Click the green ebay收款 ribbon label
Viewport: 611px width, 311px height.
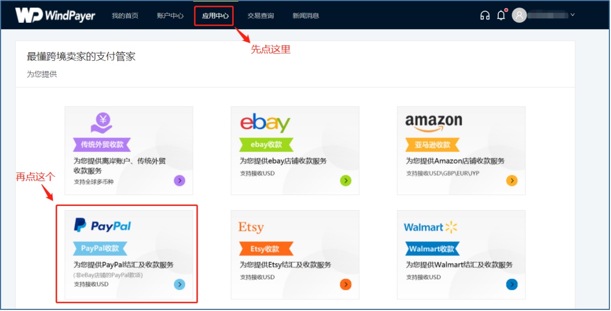point(266,144)
